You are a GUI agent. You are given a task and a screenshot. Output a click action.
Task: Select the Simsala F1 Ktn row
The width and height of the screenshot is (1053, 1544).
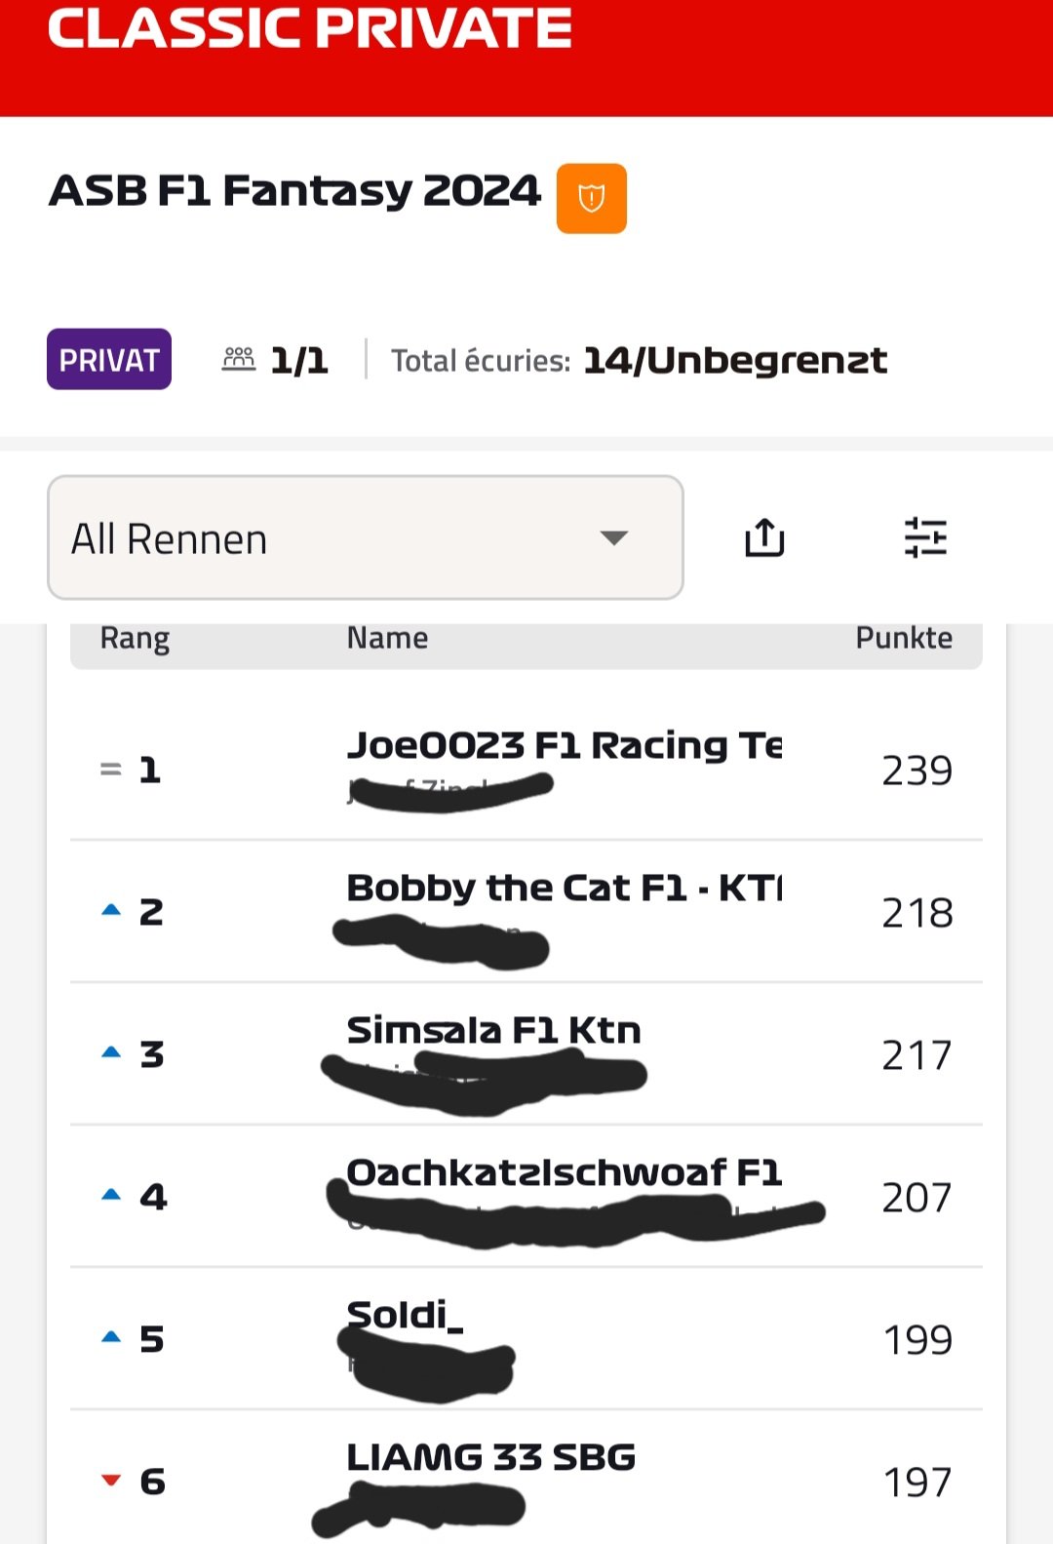tap(526, 1054)
